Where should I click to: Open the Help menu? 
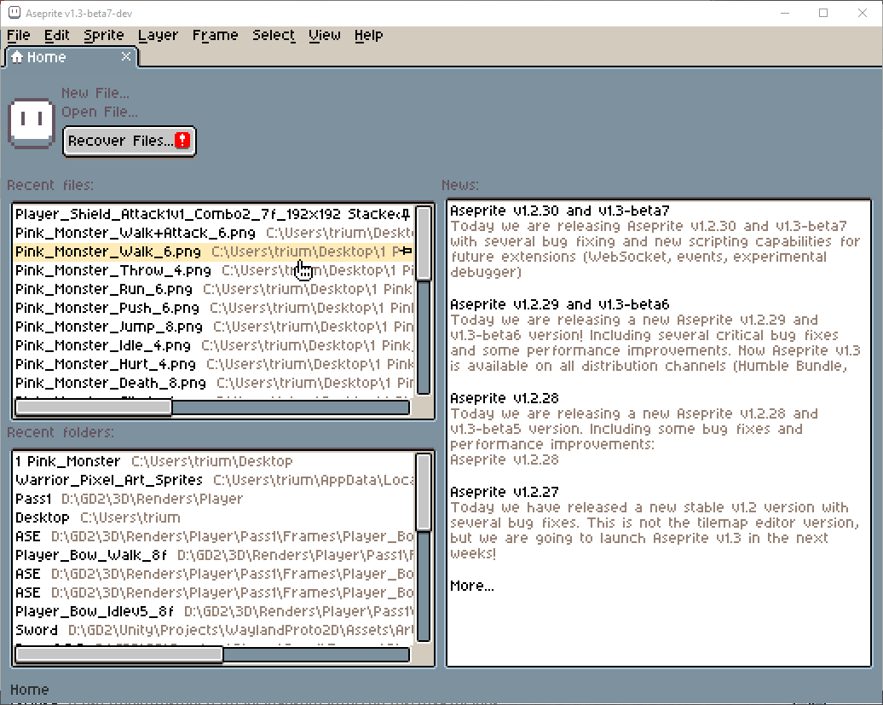[369, 36]
